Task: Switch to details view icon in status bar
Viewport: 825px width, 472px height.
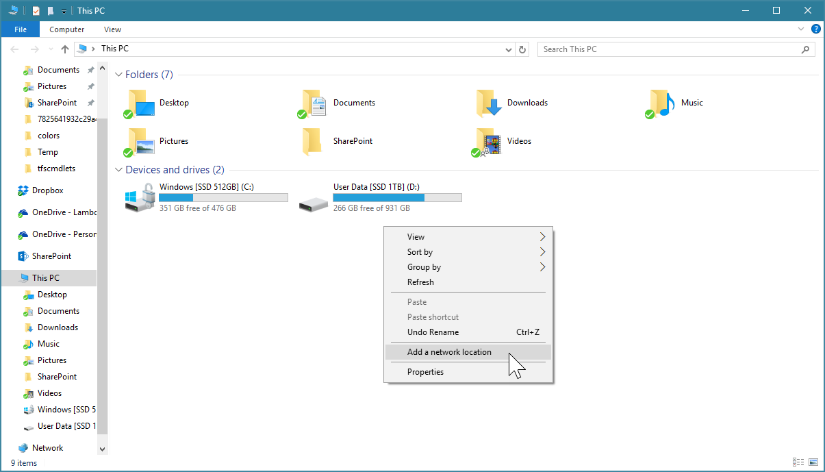Action: (x=798, y=463)
